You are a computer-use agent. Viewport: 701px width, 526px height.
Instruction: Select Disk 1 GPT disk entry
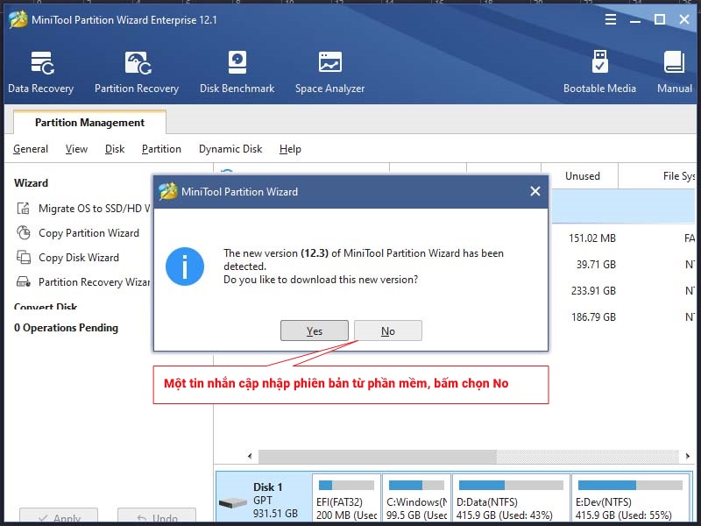pos(264,498)
